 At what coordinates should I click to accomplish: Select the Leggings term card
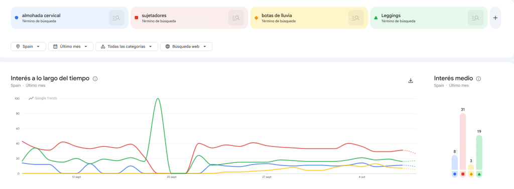[429, 18]
